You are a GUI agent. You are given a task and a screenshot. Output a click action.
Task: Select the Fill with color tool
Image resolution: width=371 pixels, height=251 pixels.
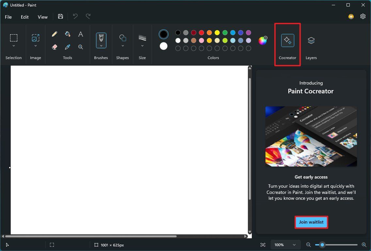[x=67, y=34]
